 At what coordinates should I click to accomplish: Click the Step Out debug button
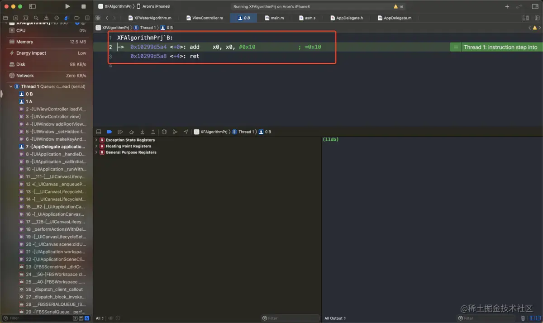(x=153, y=132)
